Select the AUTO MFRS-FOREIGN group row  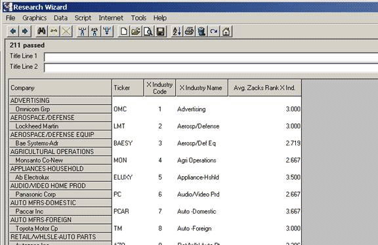60,220
